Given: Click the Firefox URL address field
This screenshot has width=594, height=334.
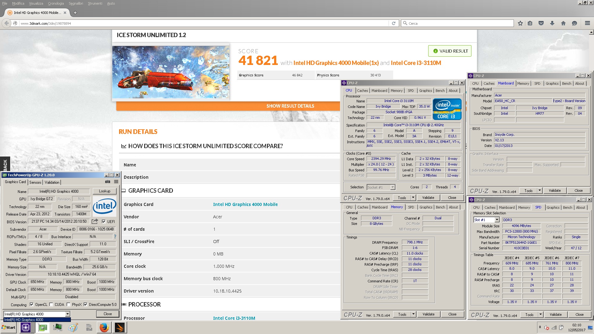Looking at the screenshot, I should (x=204, y=24).
